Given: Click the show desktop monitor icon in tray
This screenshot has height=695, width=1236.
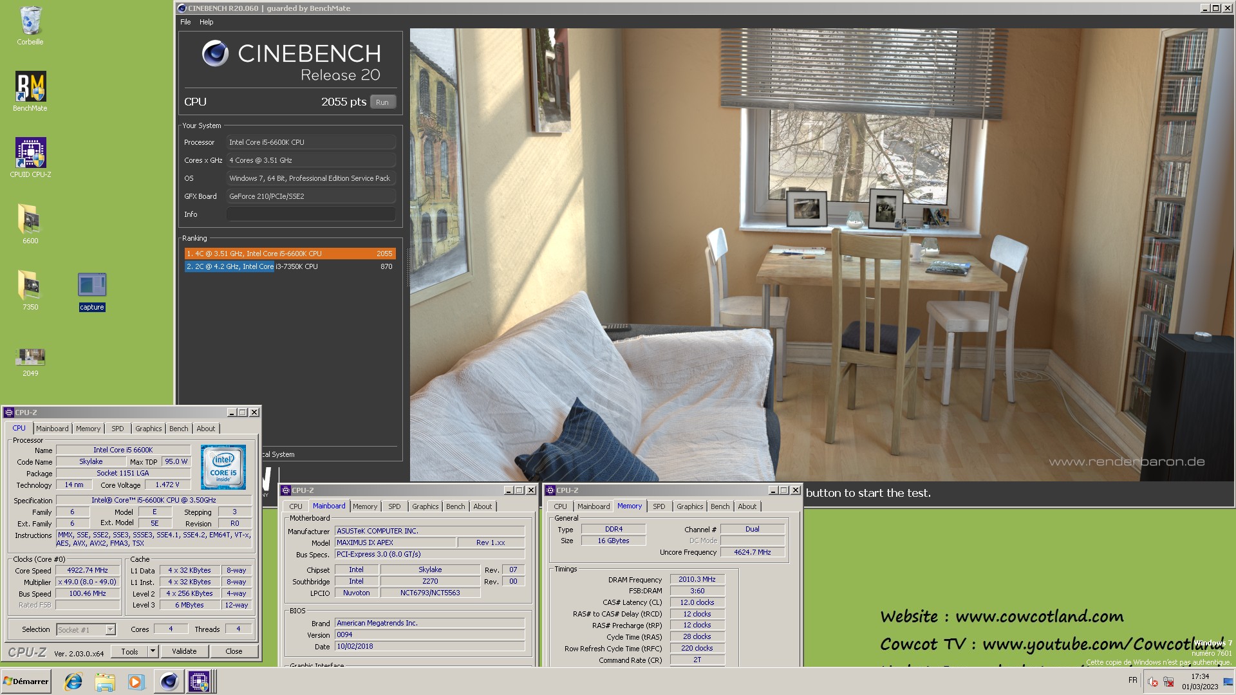Looking at the screenshot, I should click(1228, 682).
